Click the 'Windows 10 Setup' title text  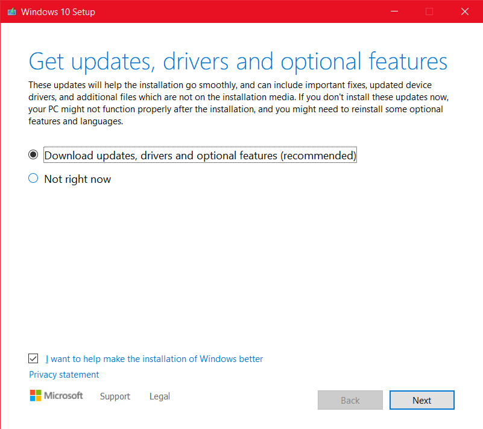point(58,11)
